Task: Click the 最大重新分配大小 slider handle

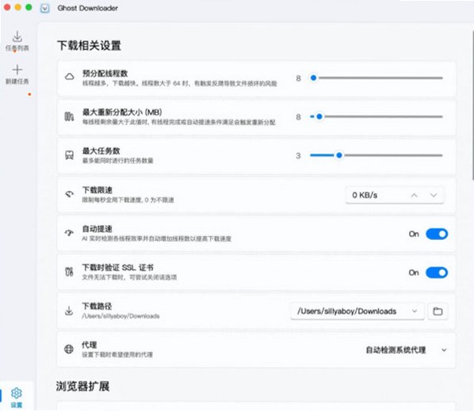Action: point(319,116)
